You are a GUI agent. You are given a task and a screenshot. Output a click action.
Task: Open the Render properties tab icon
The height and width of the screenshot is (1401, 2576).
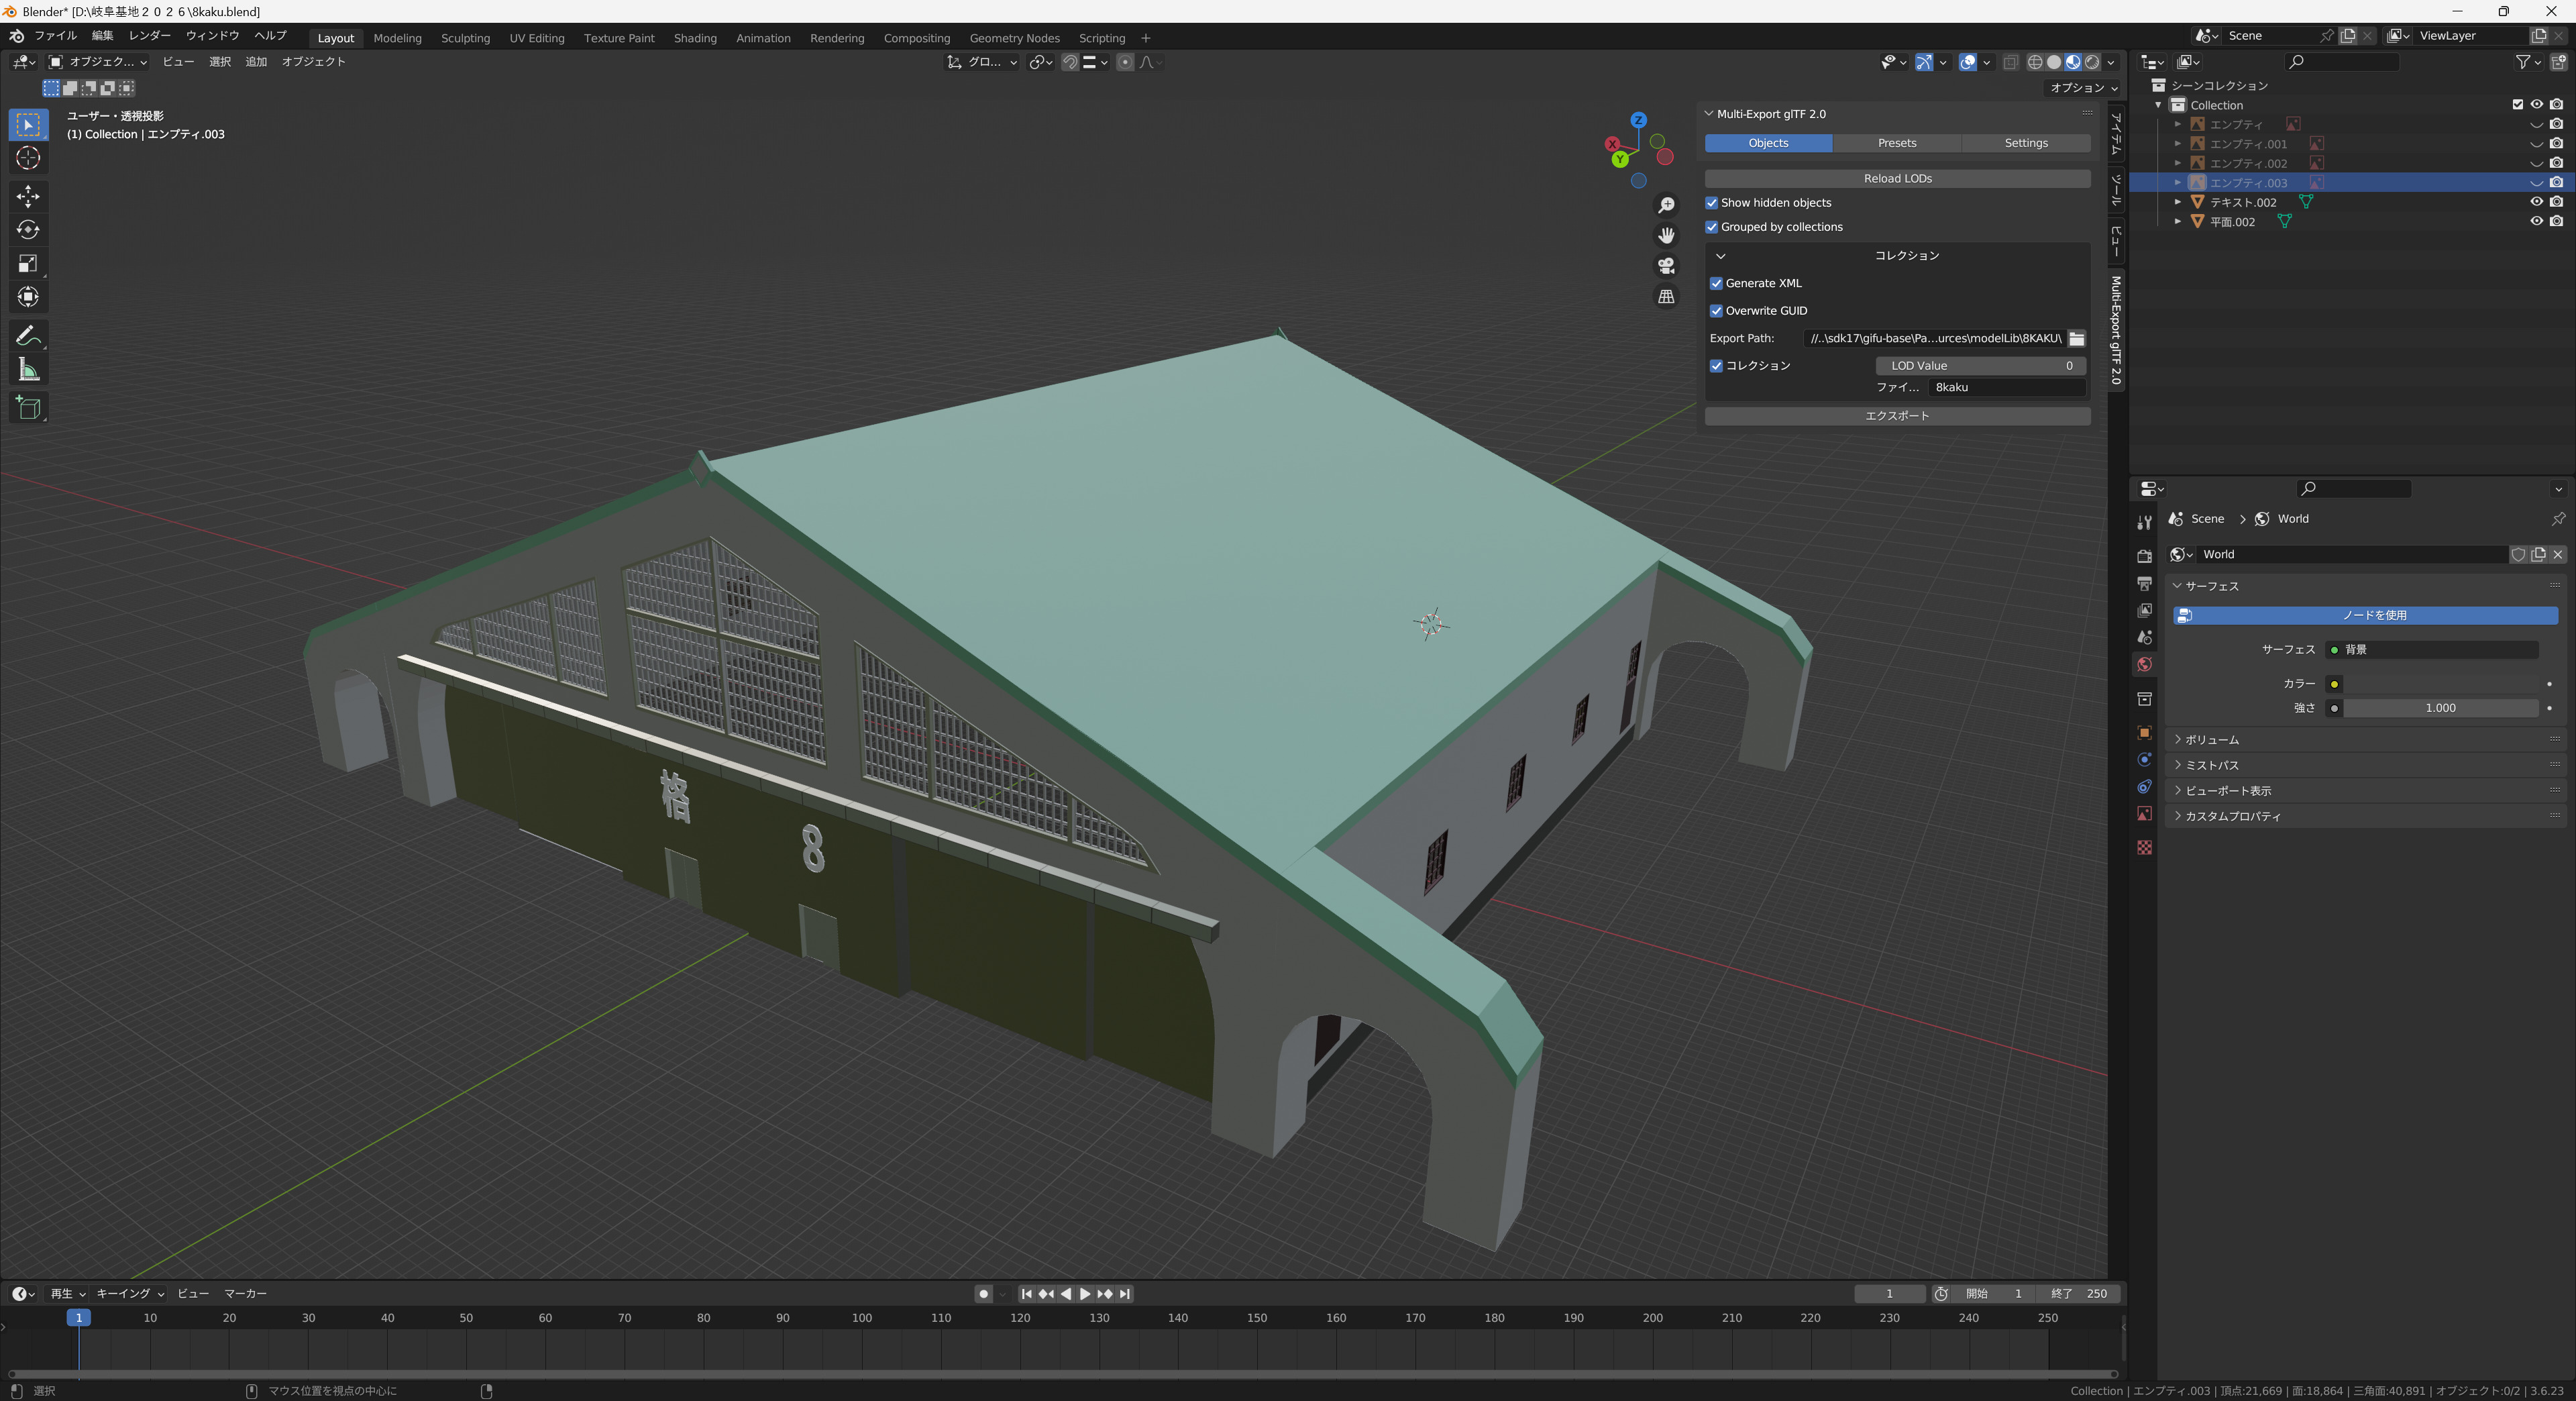[x=2144, y=556]
